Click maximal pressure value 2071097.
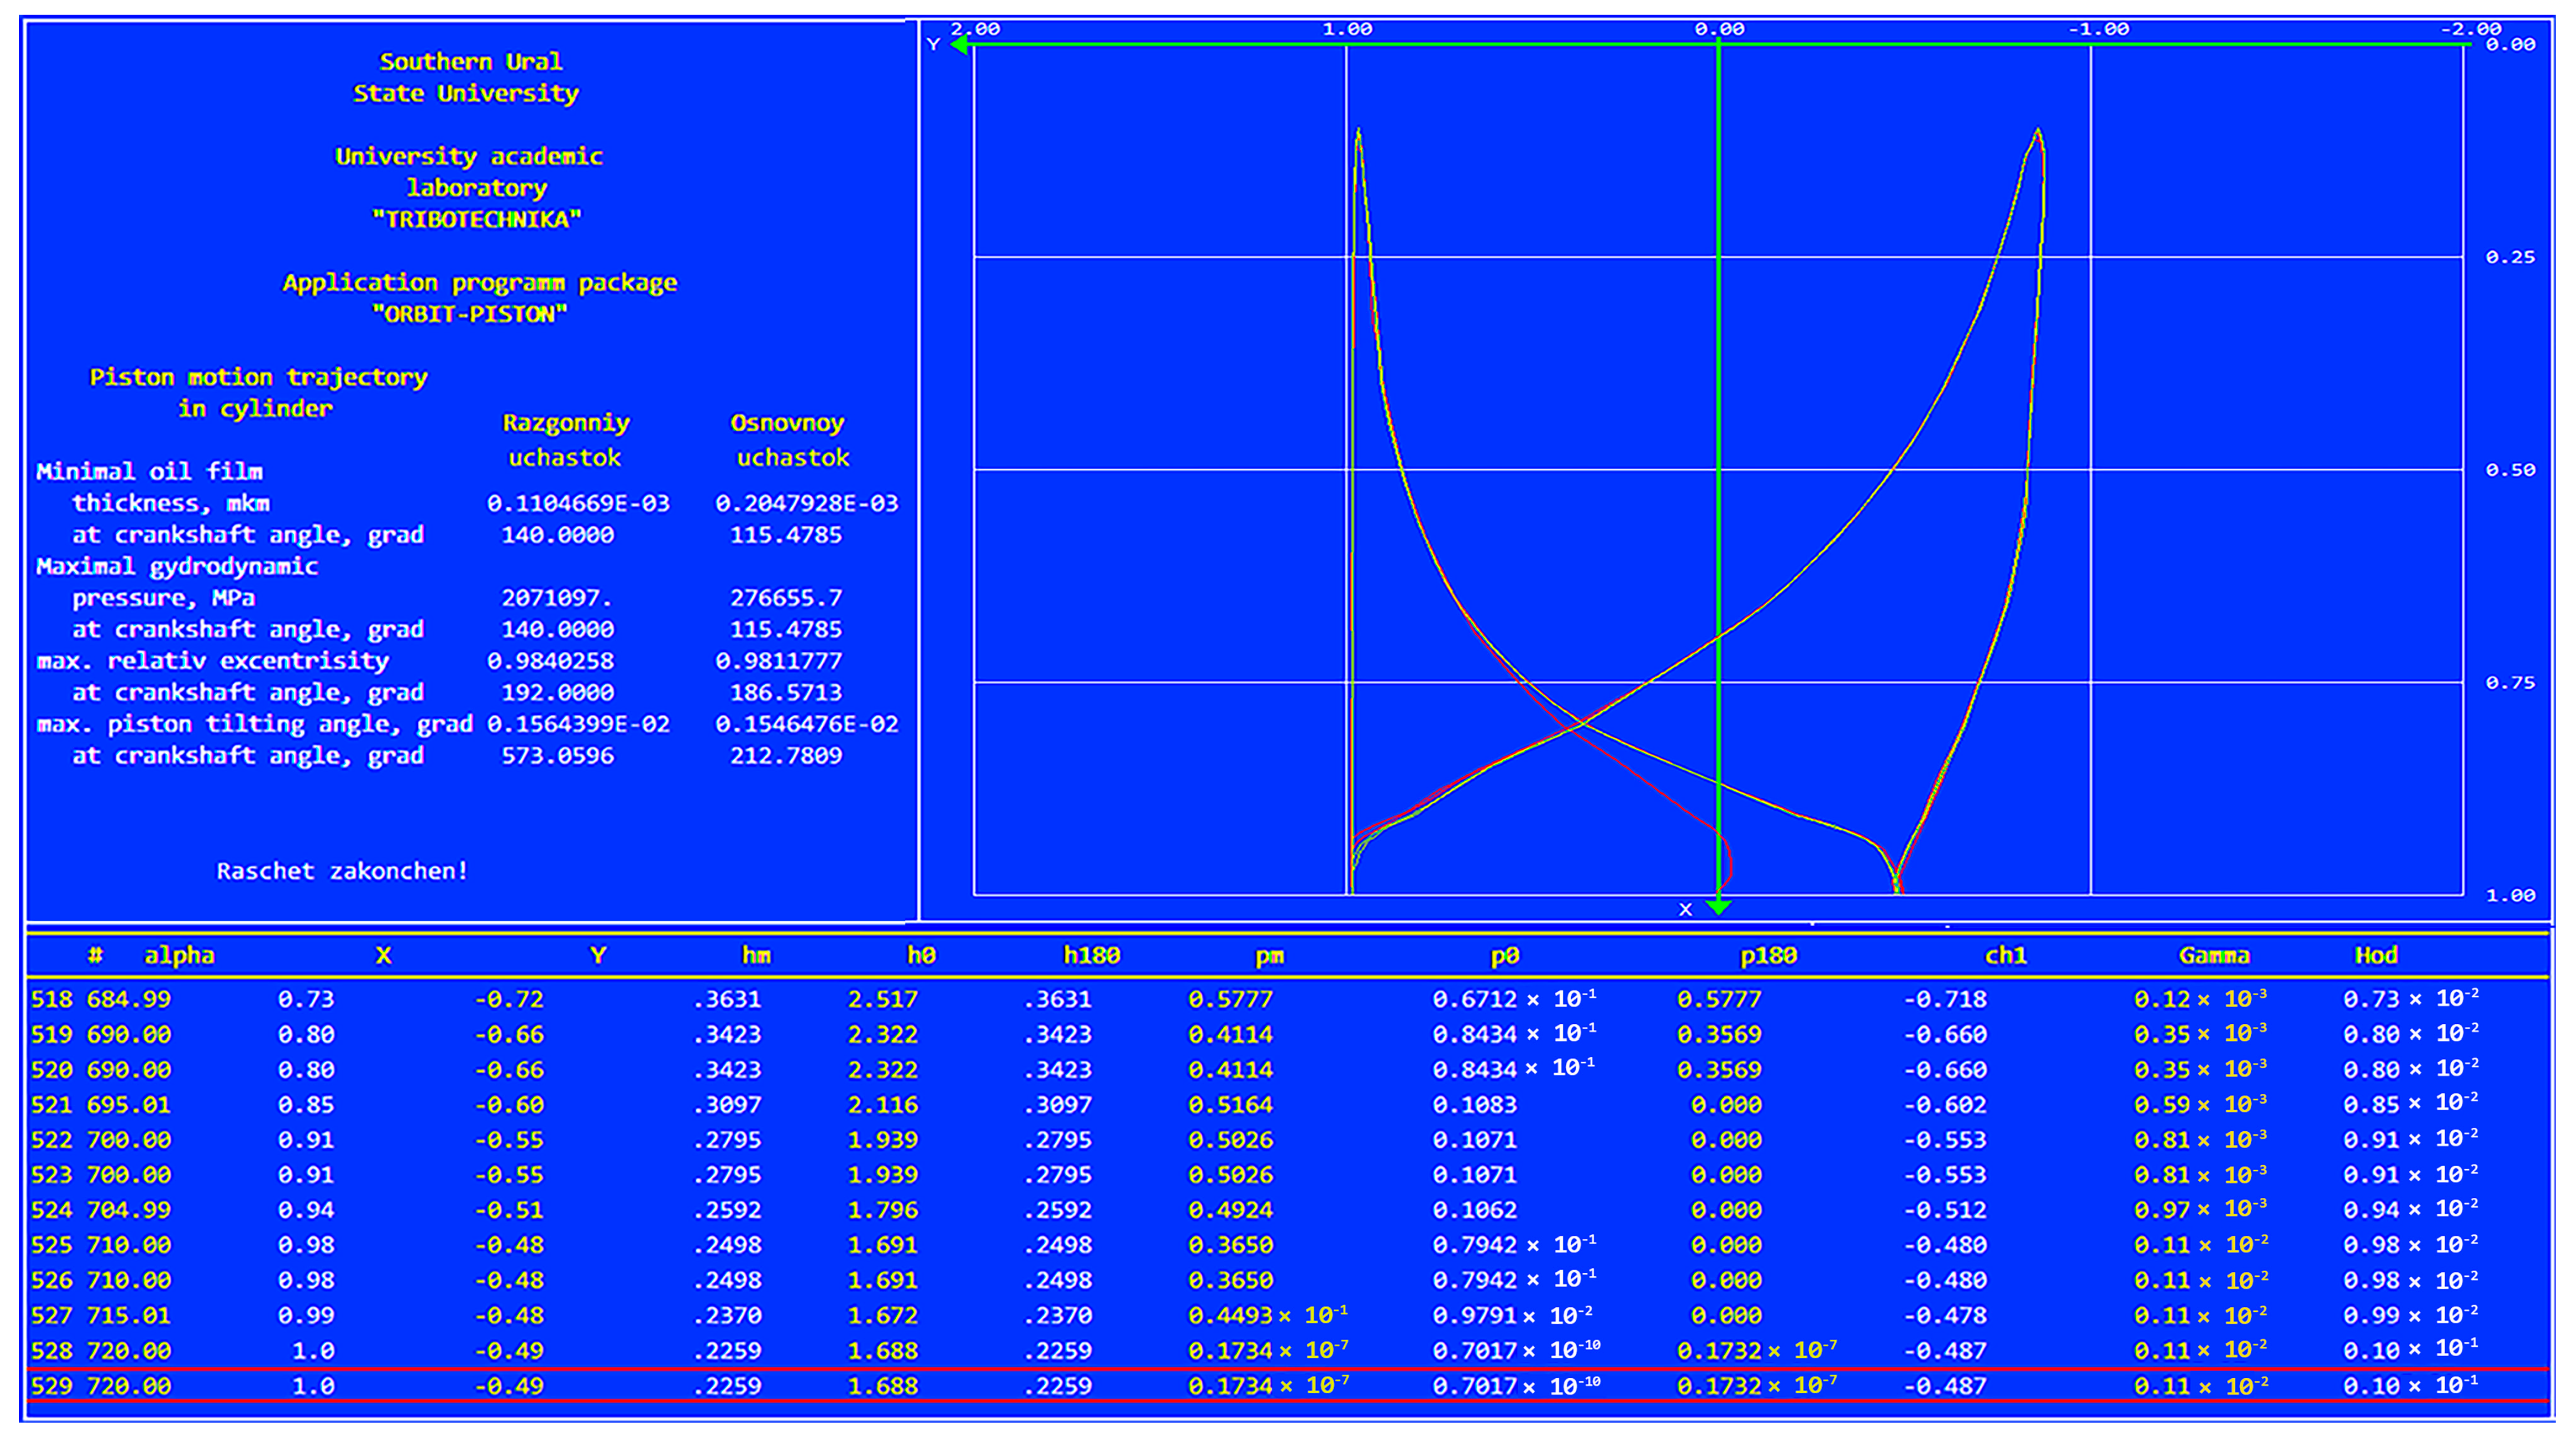2576x1435 pixels. (x=557, y=598)
